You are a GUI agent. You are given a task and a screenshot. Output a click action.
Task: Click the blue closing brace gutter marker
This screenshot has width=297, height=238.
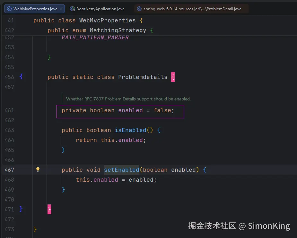[x=21, y=209]
